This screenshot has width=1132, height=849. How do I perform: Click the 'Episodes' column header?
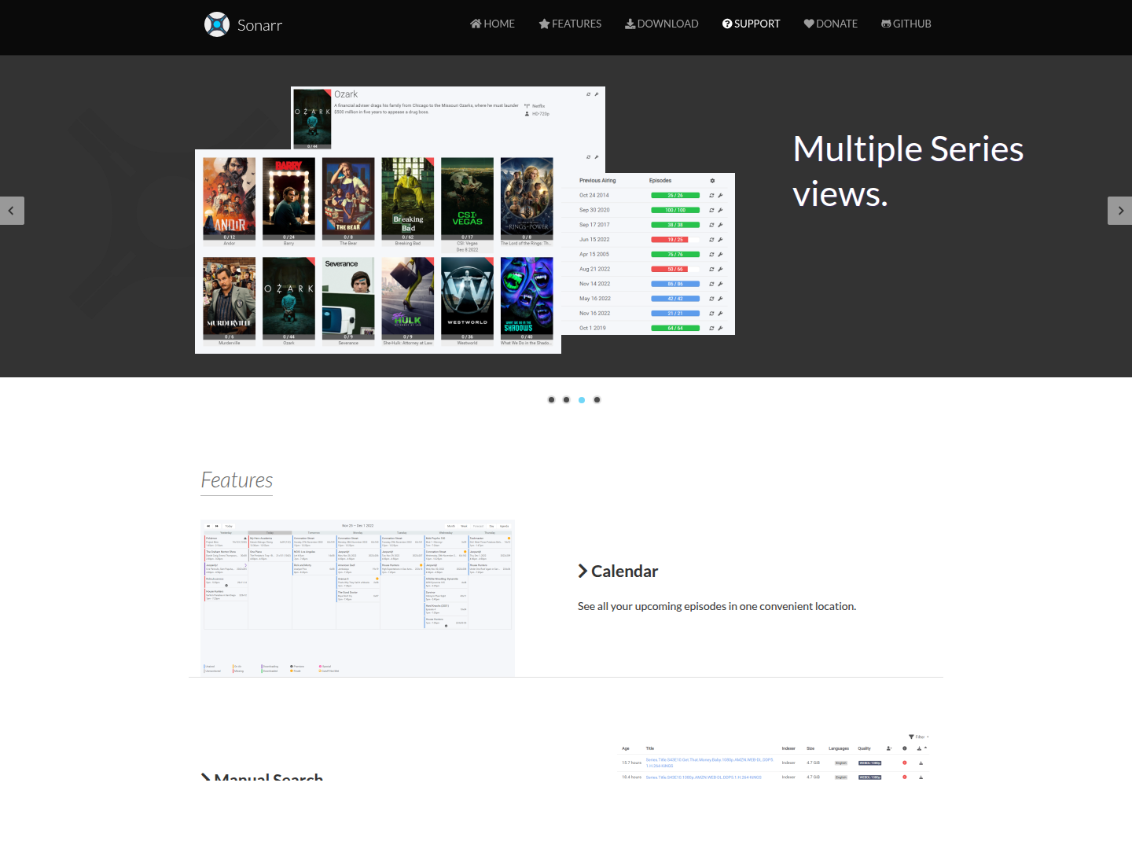[660, 181]
